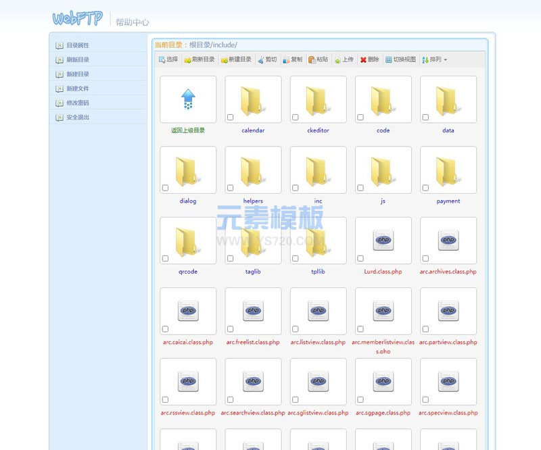Click the 选择 select toolbar button
Image resolution: width=541 pixels, height=450 pixels.
point(168,59)
